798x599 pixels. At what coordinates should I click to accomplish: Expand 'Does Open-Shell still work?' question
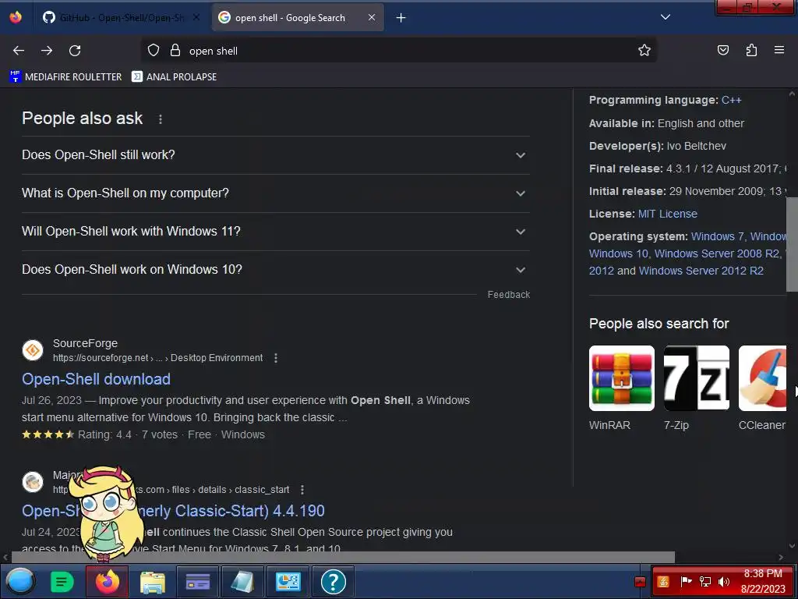275,155
